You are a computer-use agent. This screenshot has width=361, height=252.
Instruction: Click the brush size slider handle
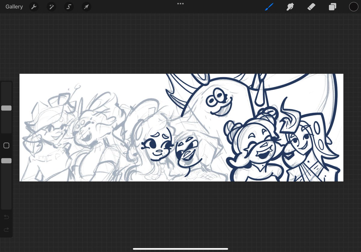[6, 108]
